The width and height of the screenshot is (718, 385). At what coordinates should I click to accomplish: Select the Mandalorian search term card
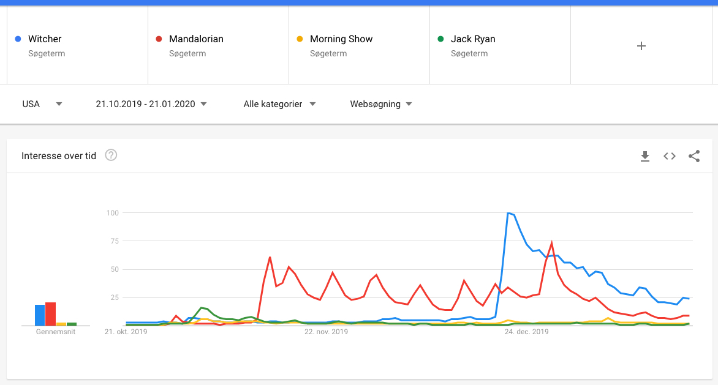pyautogui.click(x=218, y=46)
